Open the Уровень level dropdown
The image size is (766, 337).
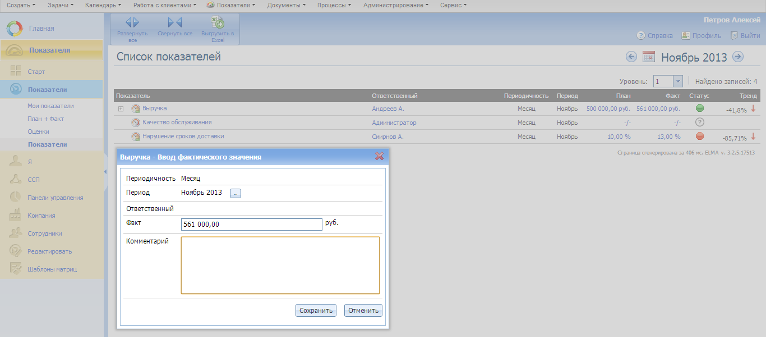(x=677, y=82)
